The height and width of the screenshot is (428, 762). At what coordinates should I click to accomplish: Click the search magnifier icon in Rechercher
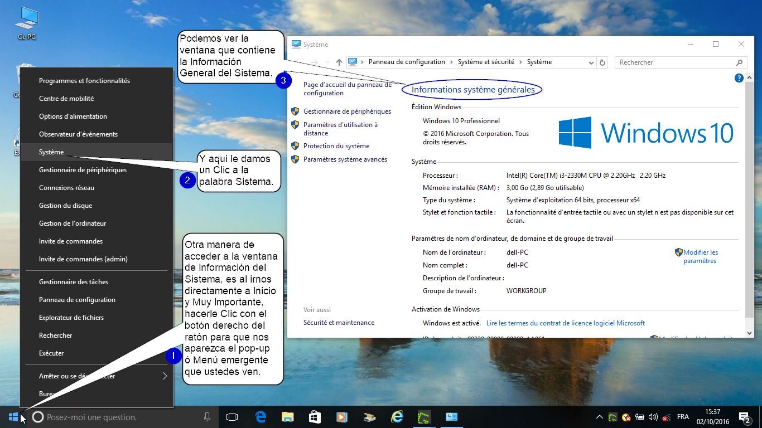point(740,62)
